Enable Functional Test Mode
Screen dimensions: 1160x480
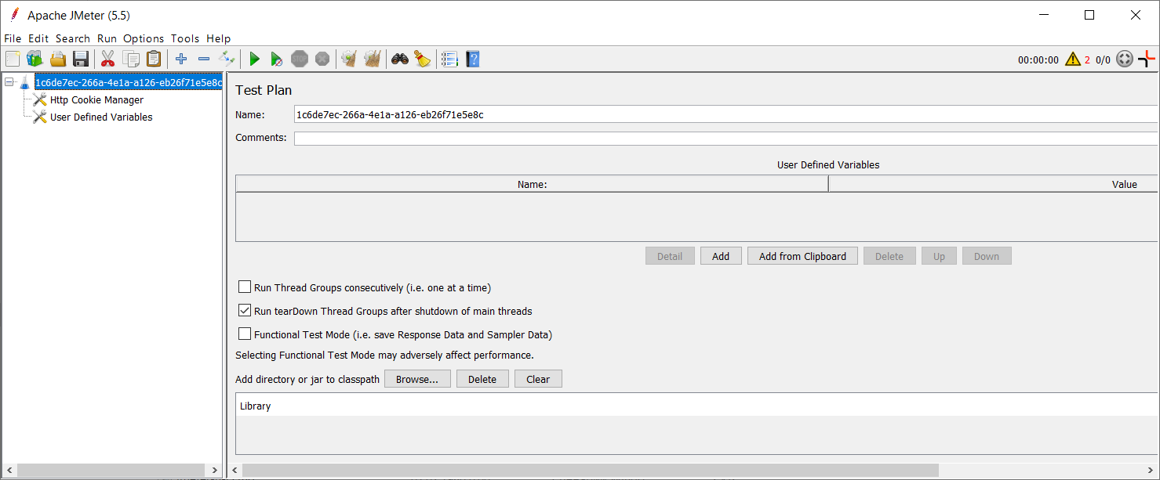[245, 334]
